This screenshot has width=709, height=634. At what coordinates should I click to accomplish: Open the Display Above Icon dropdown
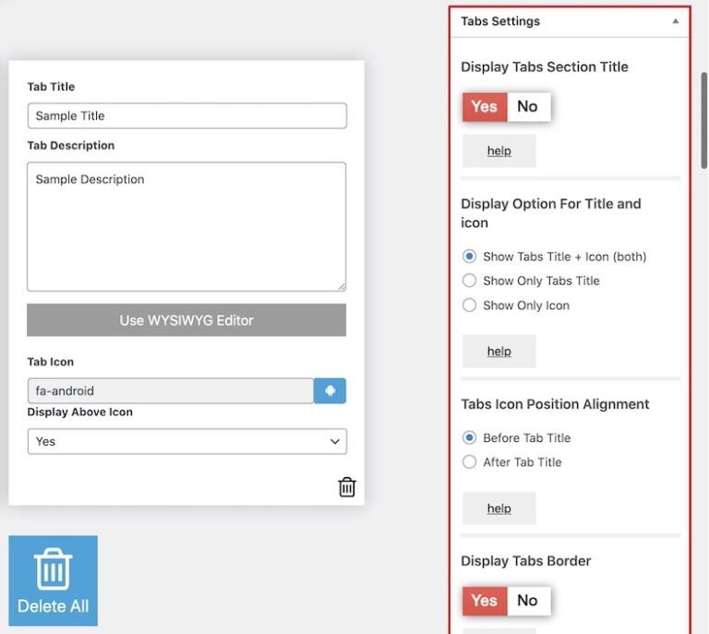pyautogui.click(x=186, y=441)
